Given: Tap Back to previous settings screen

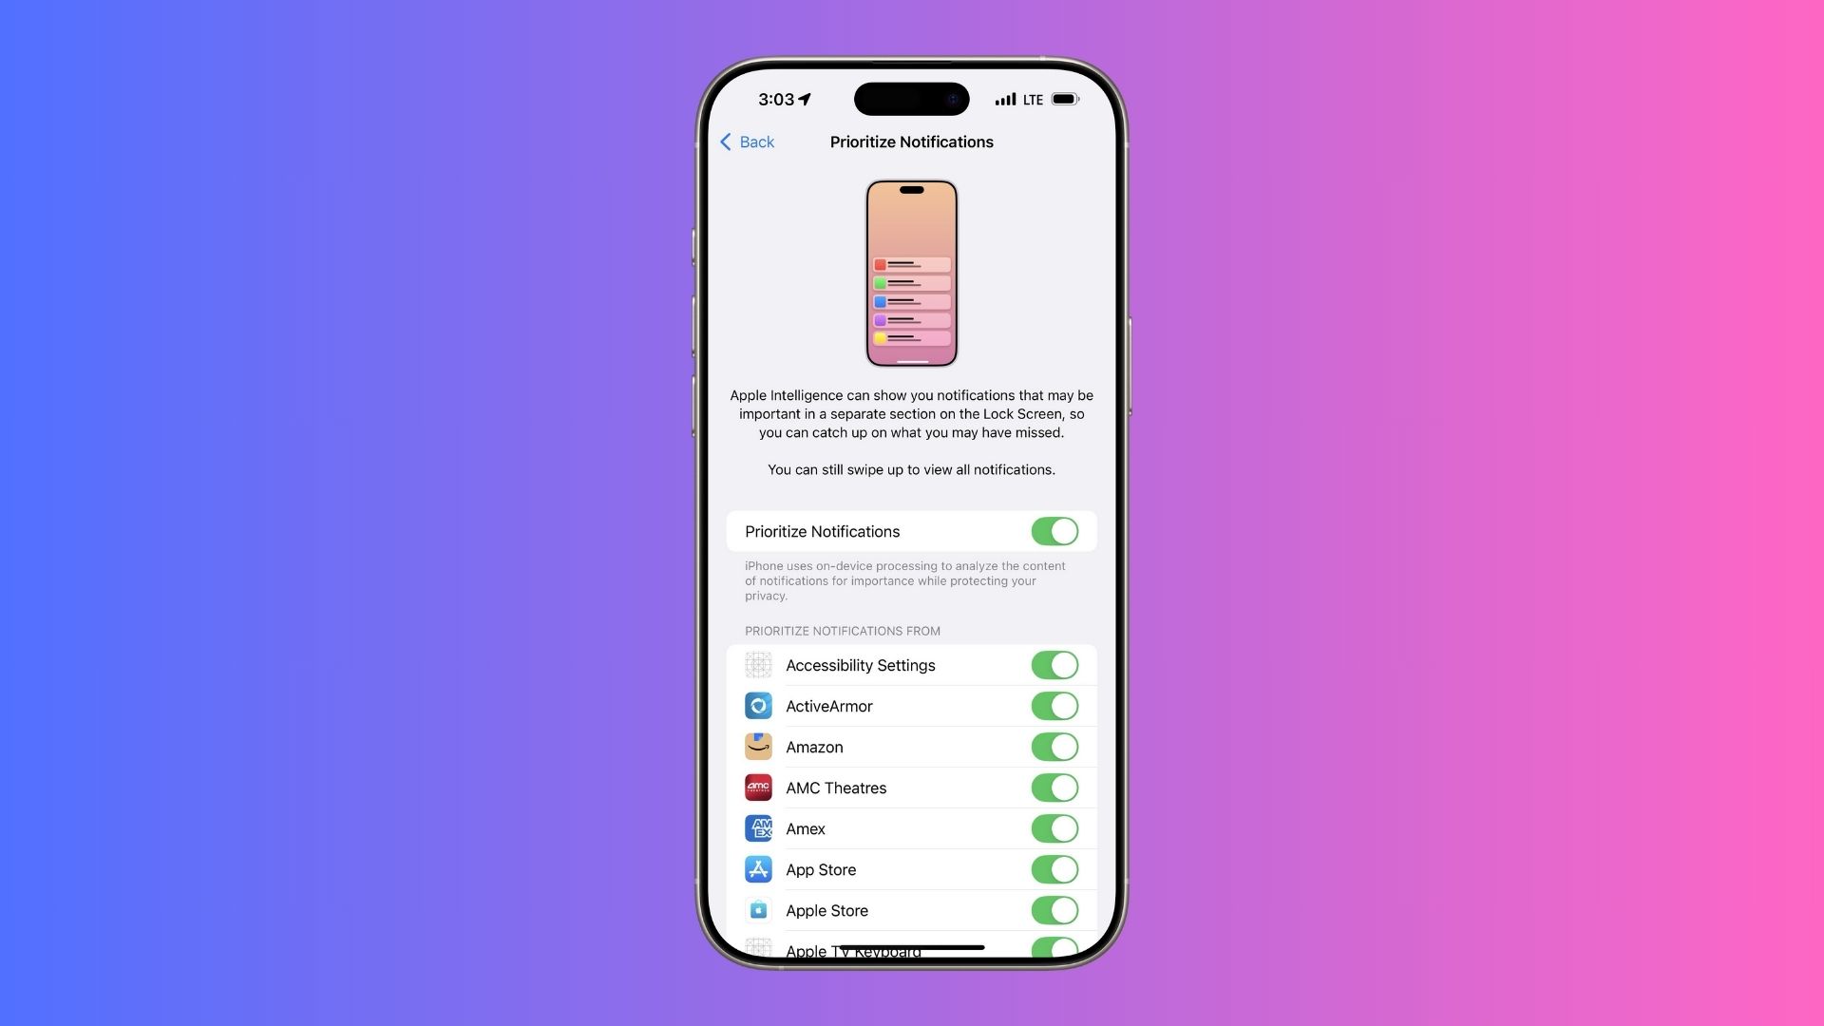Looking at the screenshot, I should (747, 141).
